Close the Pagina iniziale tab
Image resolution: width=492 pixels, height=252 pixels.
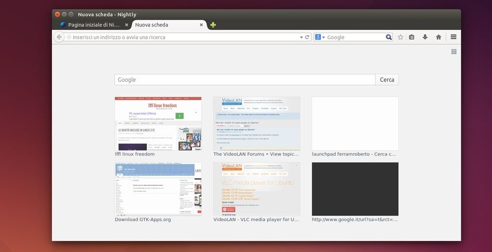[x=126, y=25]
